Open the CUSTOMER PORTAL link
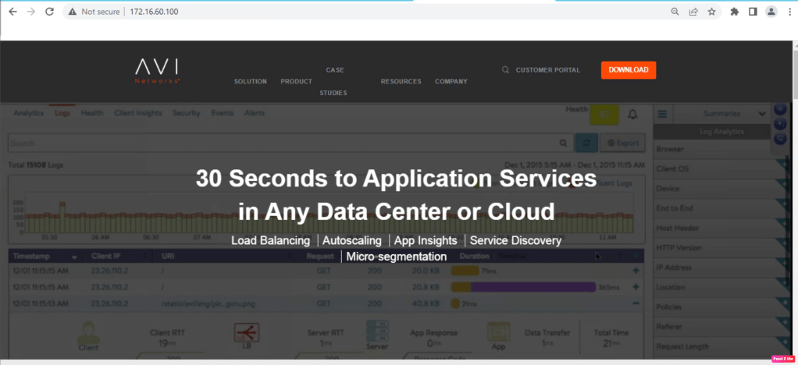The image size is (798, 365). 547,69
